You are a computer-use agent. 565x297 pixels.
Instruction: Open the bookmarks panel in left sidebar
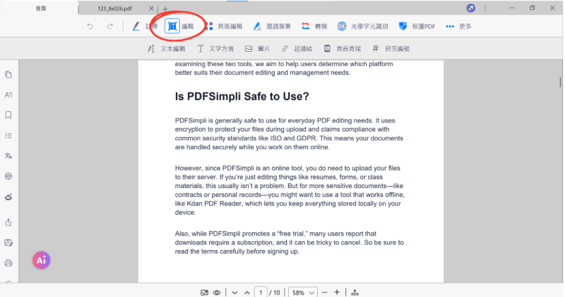pyautogui.click(x=9, y=115)
